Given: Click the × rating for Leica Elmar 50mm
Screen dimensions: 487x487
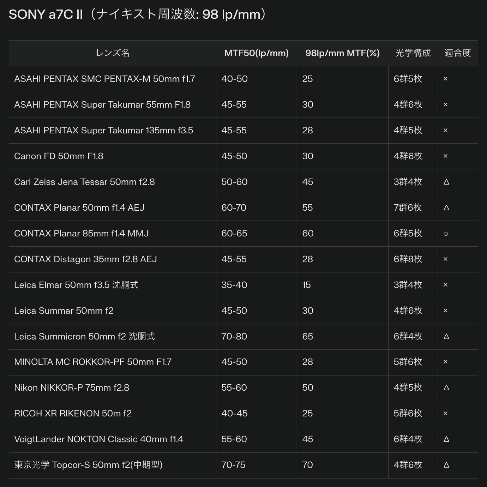Looking at the screenshot, I should pyautogui.click(x=445, y=285).
